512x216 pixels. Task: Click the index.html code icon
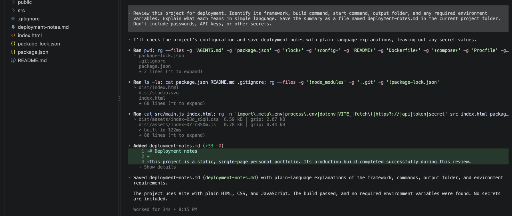[x=13, y=35]
